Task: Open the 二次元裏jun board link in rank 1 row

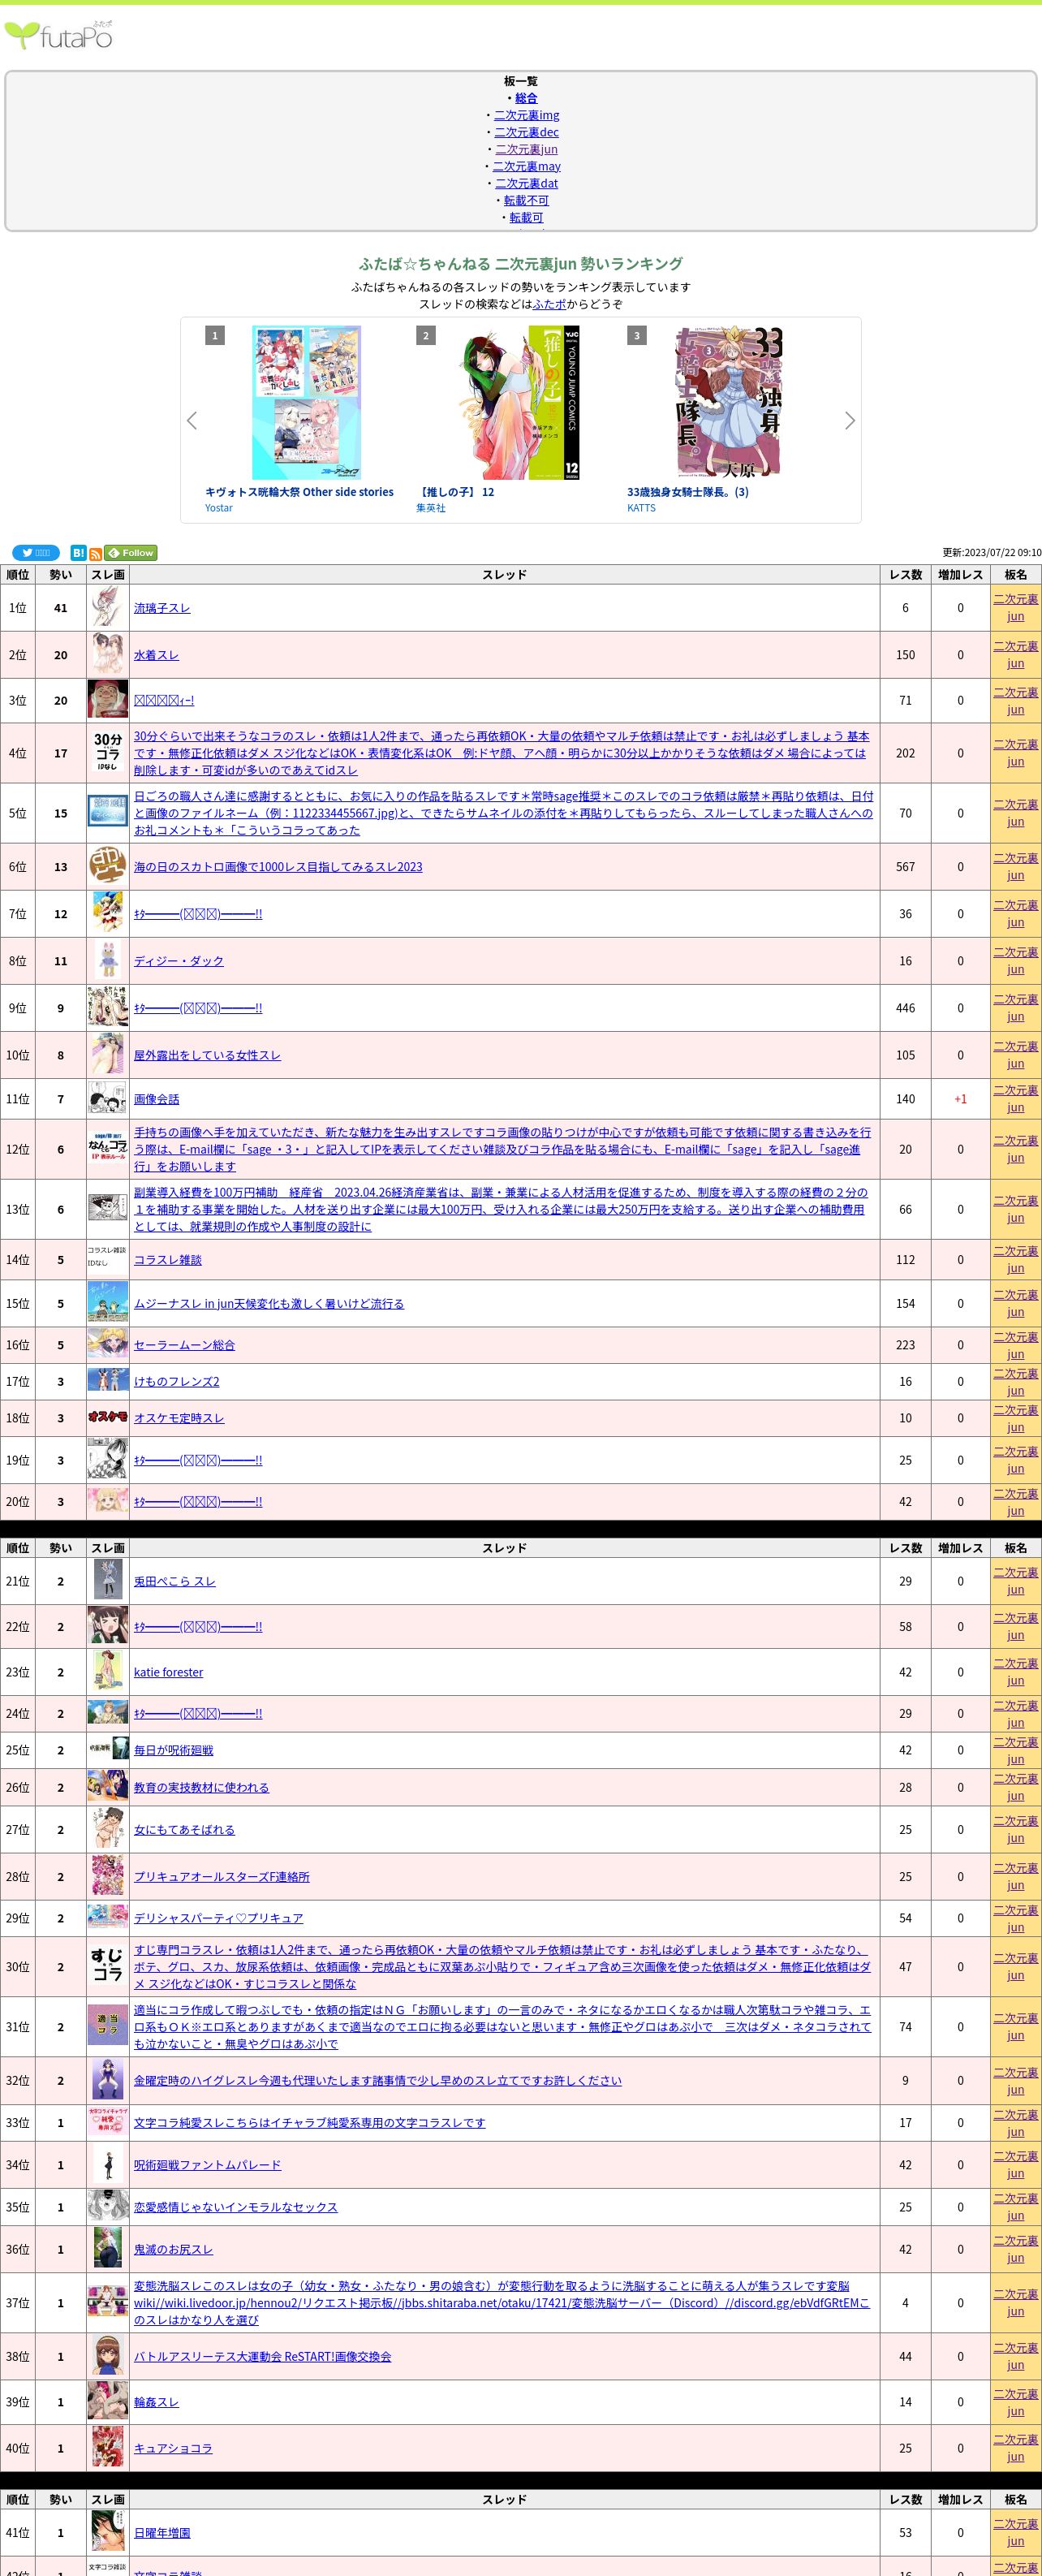Action: (1015, 608)
